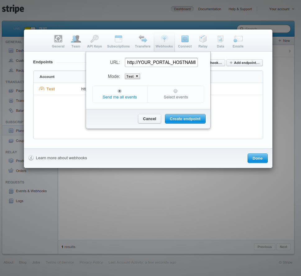This screenshot has height=276, width=301.
Task: Select the Subscriptions icon
Action: (x=118, y=39)
